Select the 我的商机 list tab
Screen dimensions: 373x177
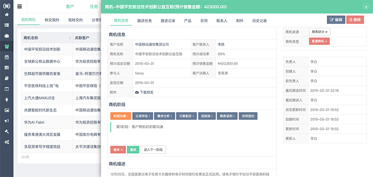tap(28, 20)
